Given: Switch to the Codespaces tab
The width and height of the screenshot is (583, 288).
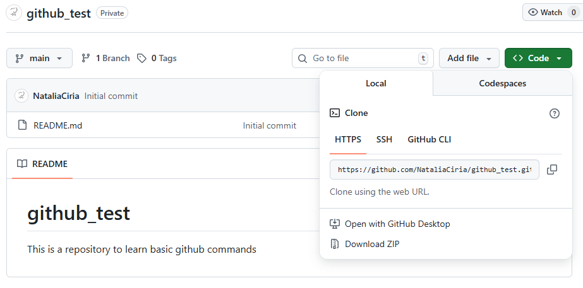Looking at the screenshot, I should [x=502, y=83].
